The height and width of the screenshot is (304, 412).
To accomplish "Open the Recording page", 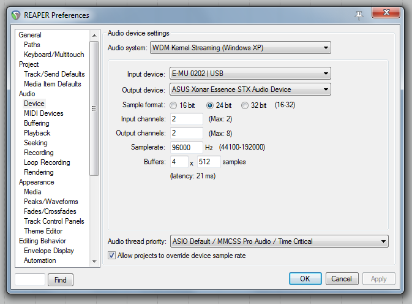I will click(39, 153).
